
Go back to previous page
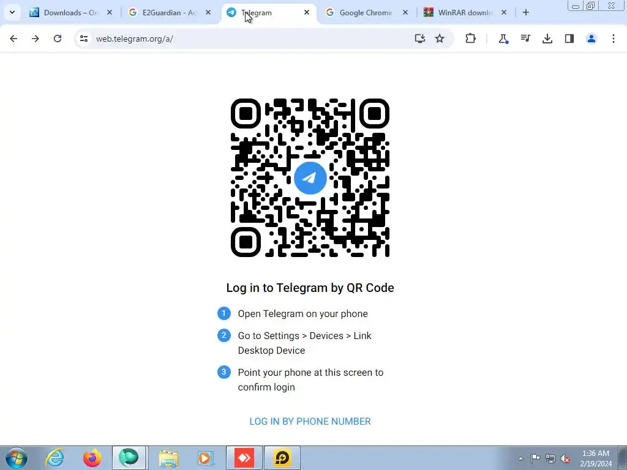tap(13, 39)
